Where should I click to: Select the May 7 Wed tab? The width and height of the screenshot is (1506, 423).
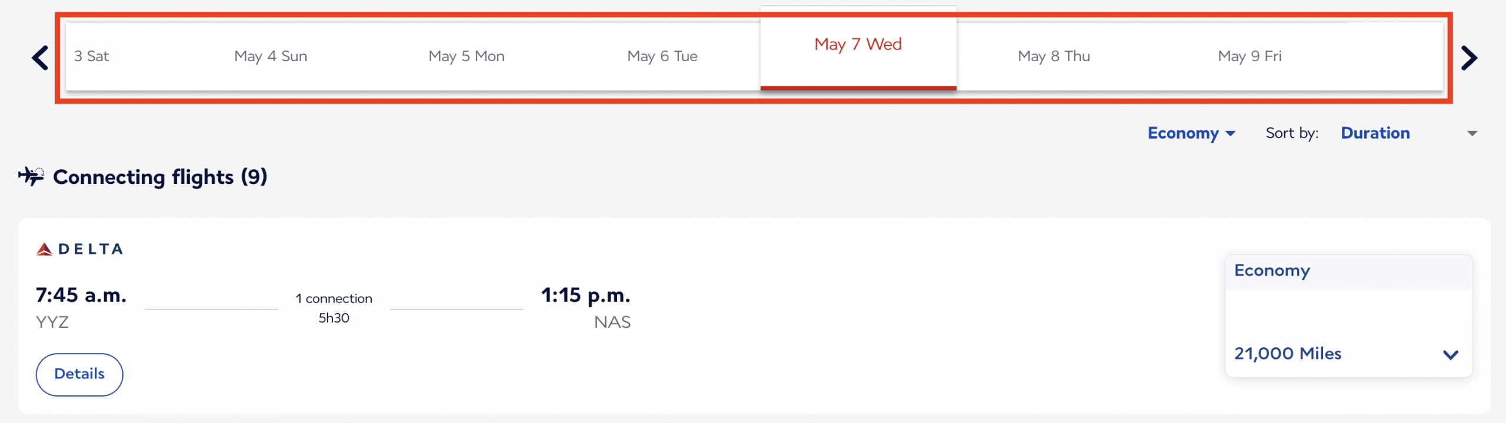858,45
